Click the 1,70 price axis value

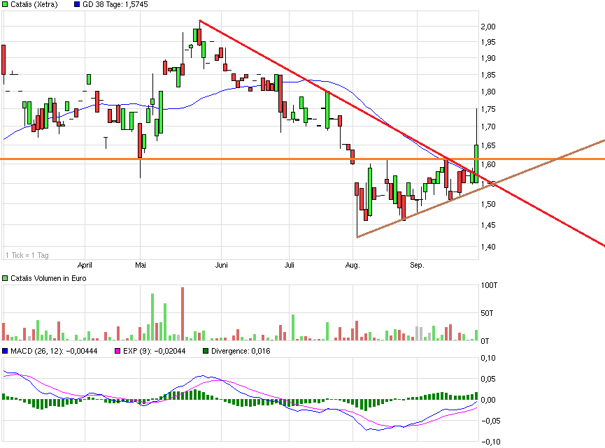[x=488, y=127]
